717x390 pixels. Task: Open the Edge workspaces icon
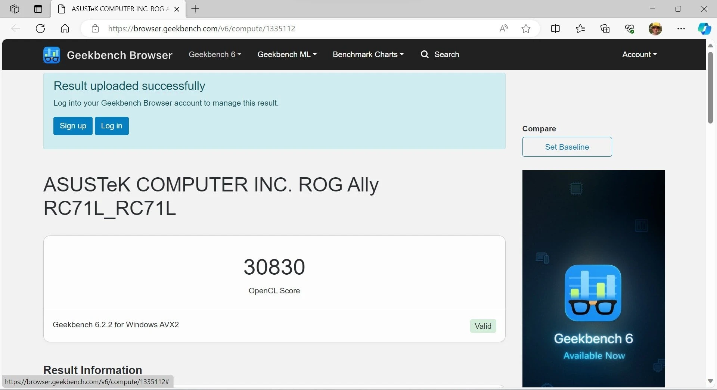(x=15, y=9)
